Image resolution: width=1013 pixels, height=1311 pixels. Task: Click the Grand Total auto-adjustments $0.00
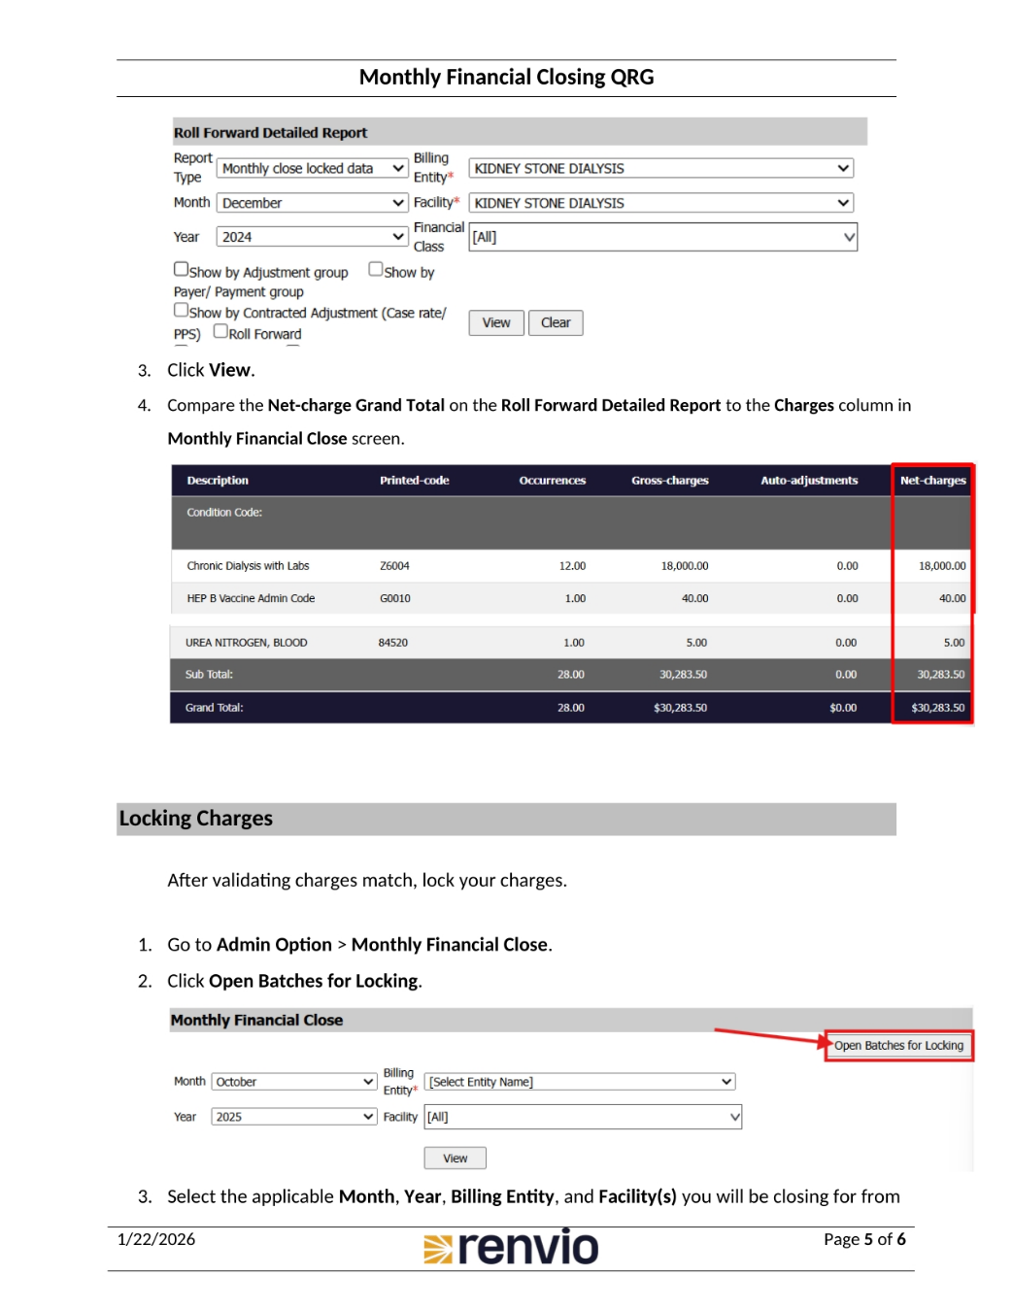pos(843,708)
